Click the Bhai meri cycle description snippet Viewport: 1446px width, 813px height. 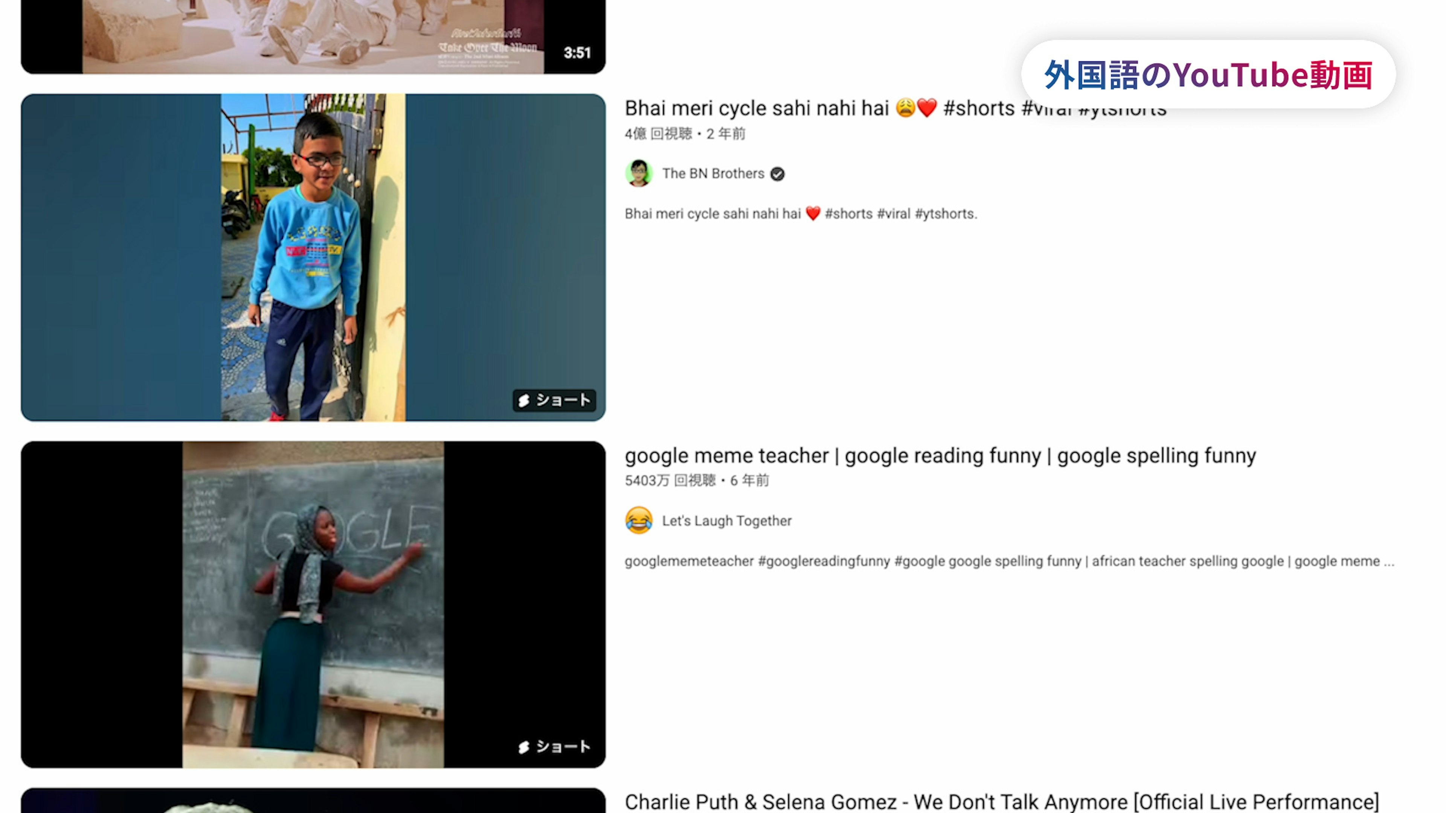(801, 214)
